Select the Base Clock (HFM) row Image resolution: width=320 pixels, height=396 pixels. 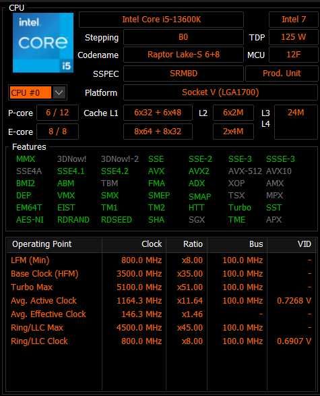tap(162, 274)
